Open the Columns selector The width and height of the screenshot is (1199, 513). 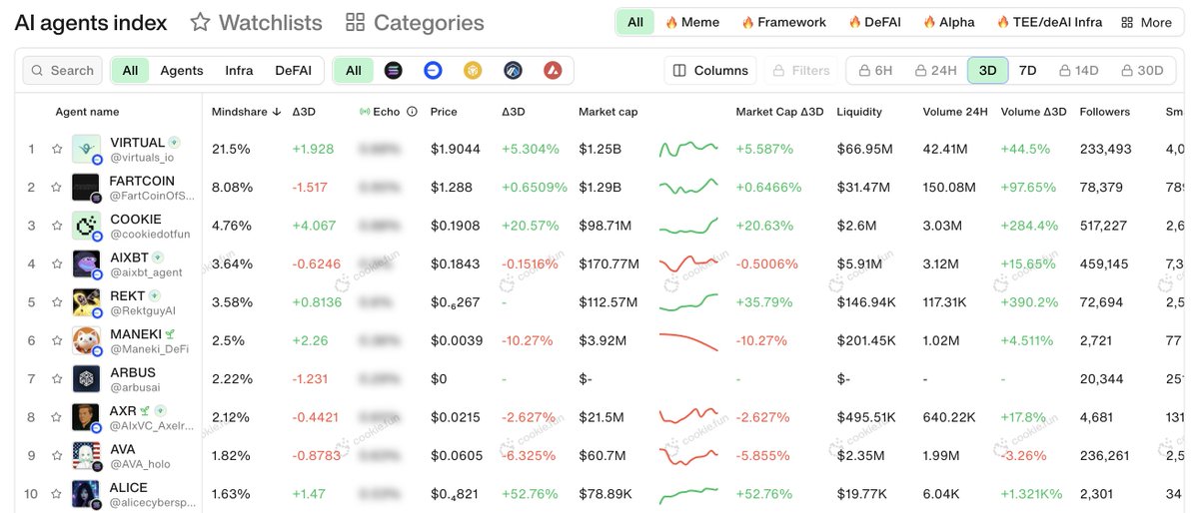pyautogui.click(x=710, y=71)
